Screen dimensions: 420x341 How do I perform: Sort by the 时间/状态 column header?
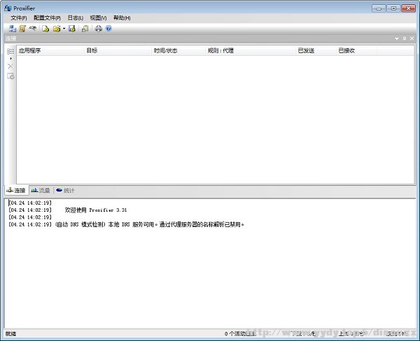(x=178, y=50)
